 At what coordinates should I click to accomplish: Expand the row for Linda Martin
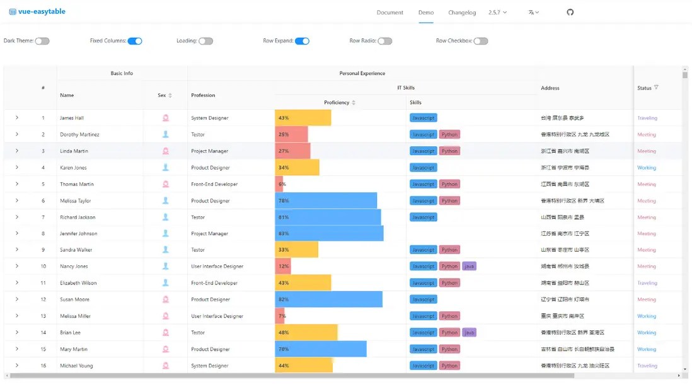[x=16, y=151]
